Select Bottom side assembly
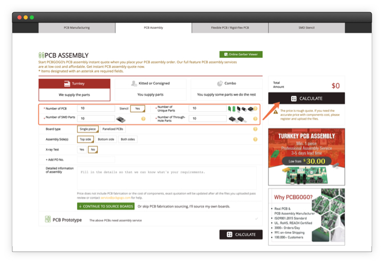This screenshot has height=264, width=384. (106, 139)
